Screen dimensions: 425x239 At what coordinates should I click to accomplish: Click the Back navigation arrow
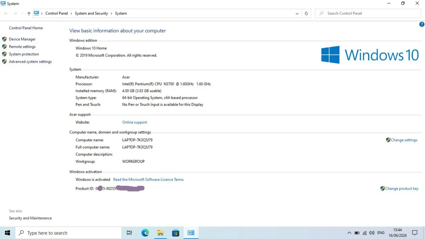[6, 13]
